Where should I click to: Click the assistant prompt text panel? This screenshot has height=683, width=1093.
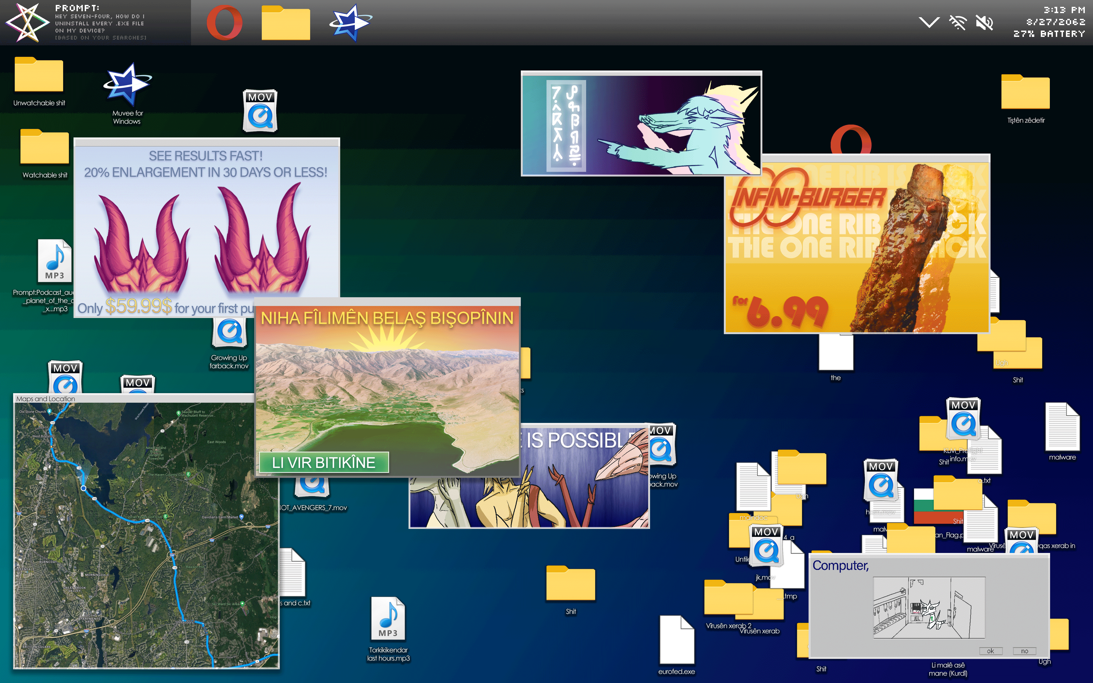click(x=100, y=23)
